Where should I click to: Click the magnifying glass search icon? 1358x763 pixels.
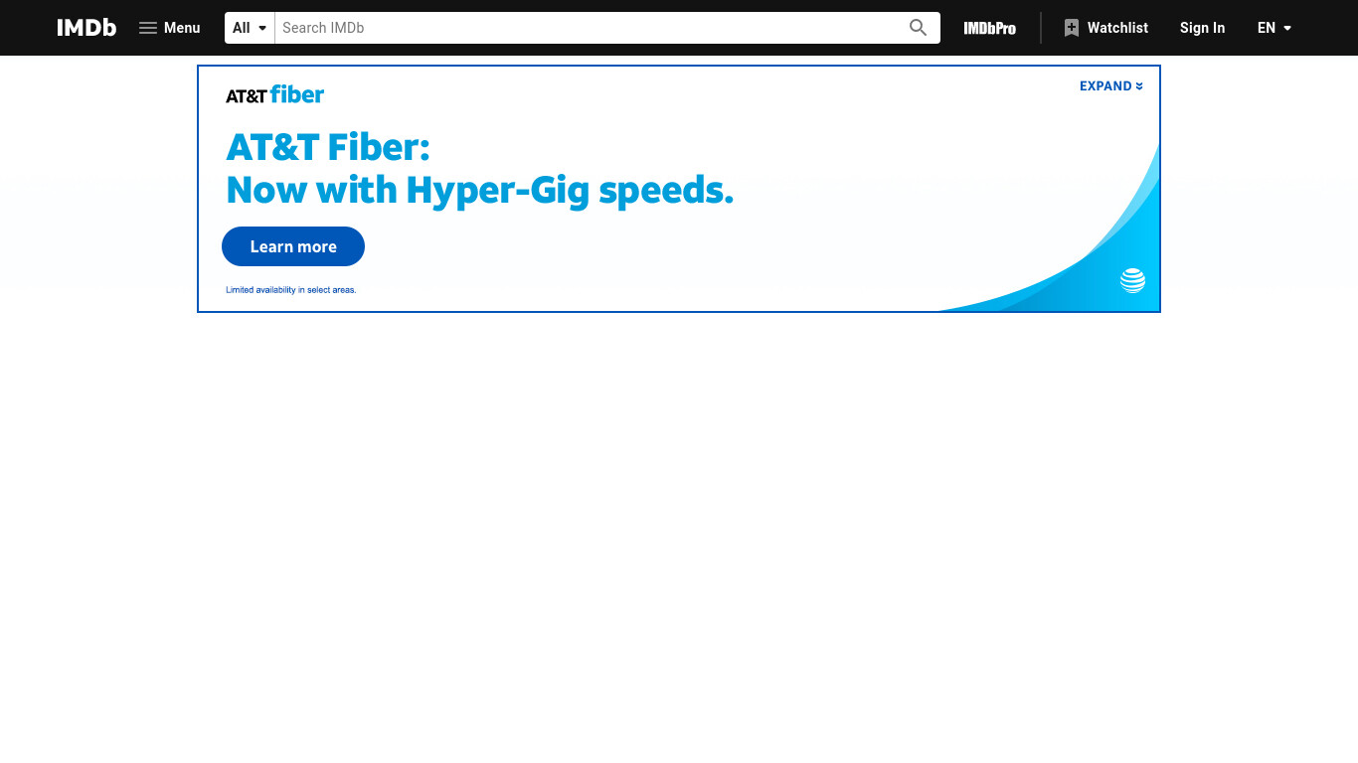919,28
